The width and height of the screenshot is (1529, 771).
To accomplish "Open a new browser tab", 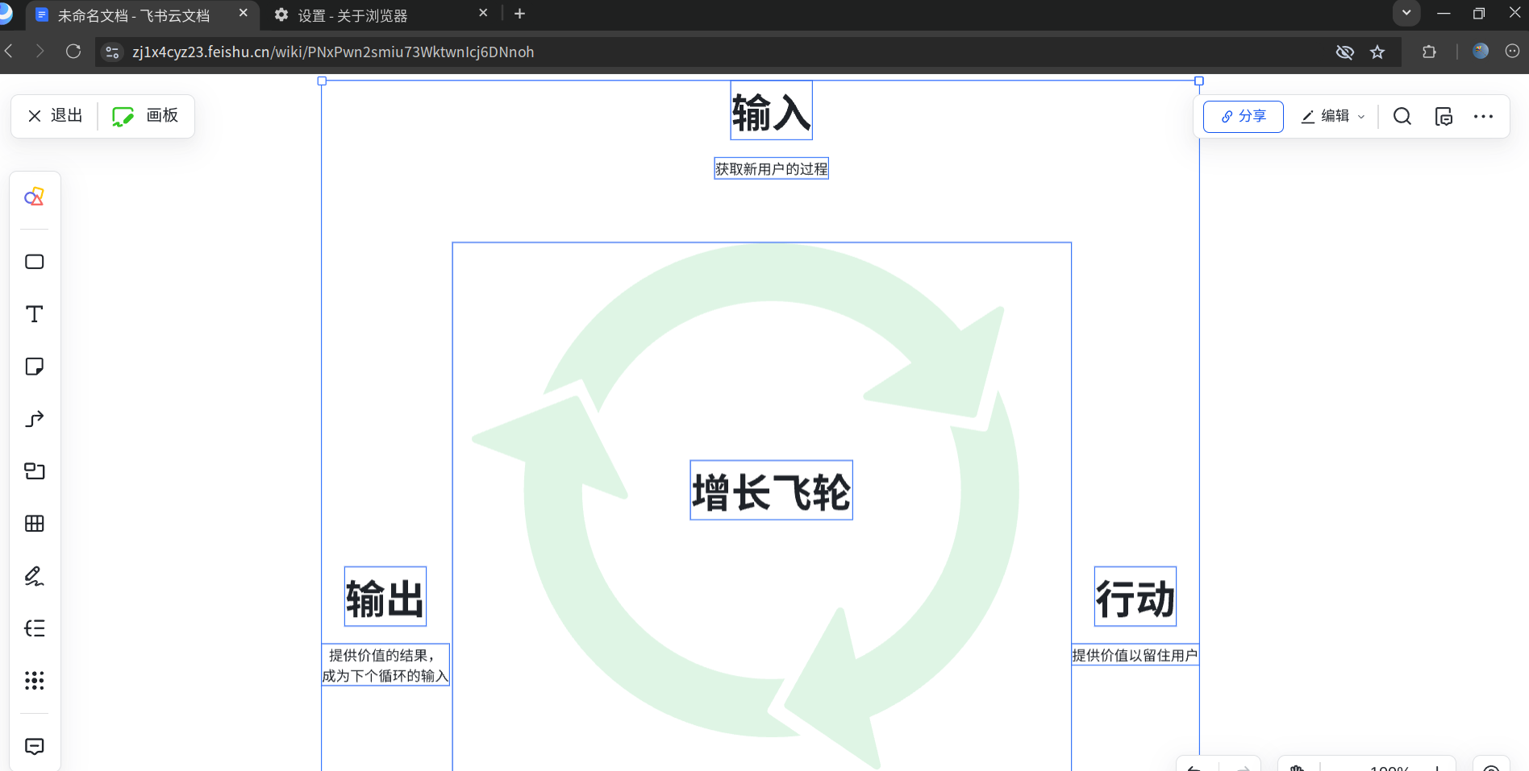I will (519, 14).
